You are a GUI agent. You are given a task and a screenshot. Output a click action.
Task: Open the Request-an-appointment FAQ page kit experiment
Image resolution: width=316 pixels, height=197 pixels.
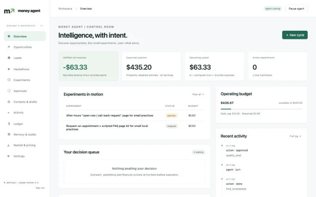pos(107,128)
